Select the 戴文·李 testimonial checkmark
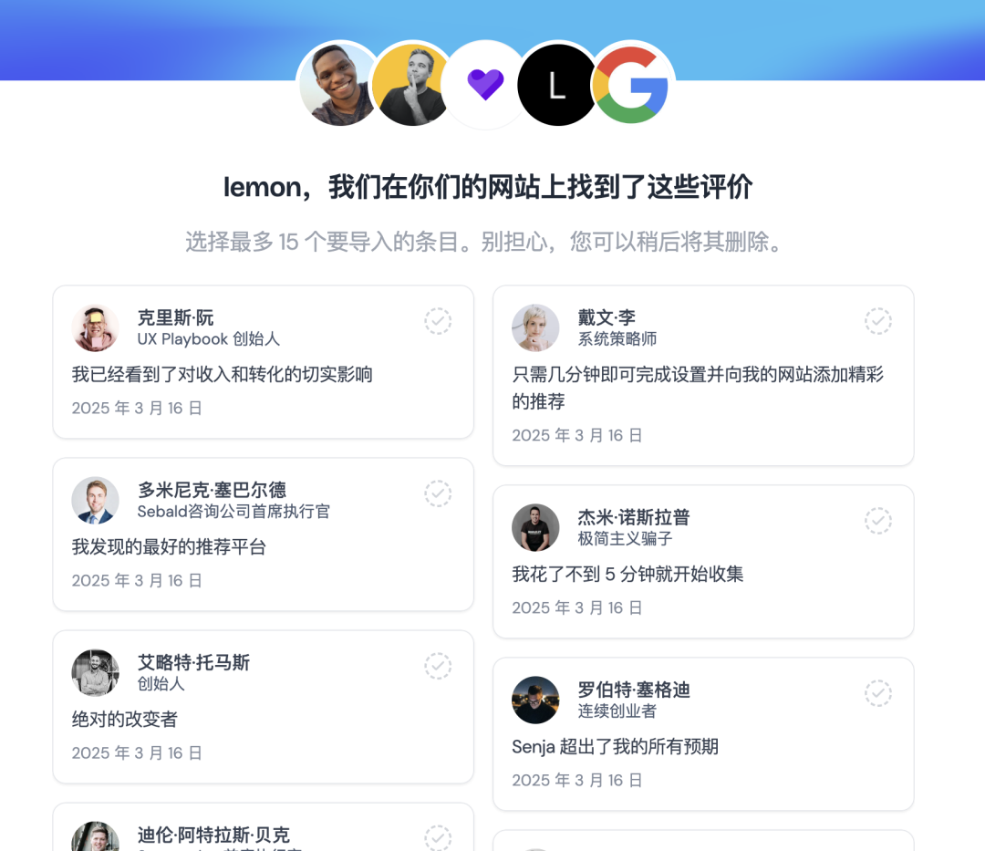This screenshot has width=985, height=851. pos(878,321)
